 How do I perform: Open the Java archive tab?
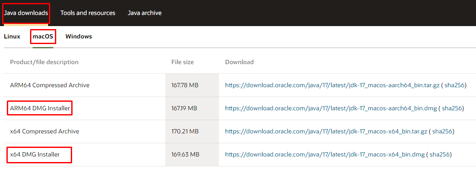145,13
